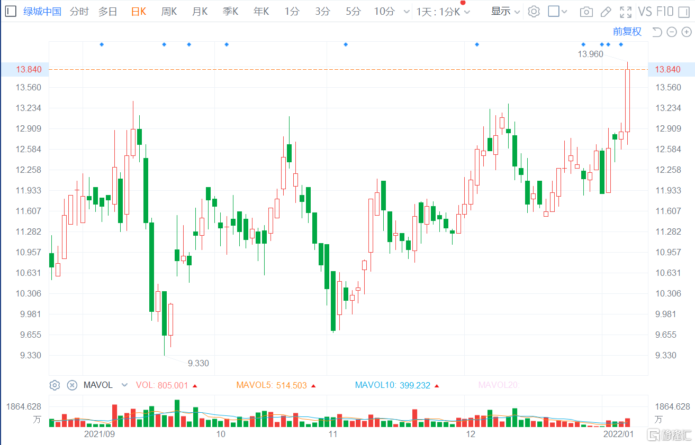
Task: Select the pencil drawing tool
Action: (606, 12)
